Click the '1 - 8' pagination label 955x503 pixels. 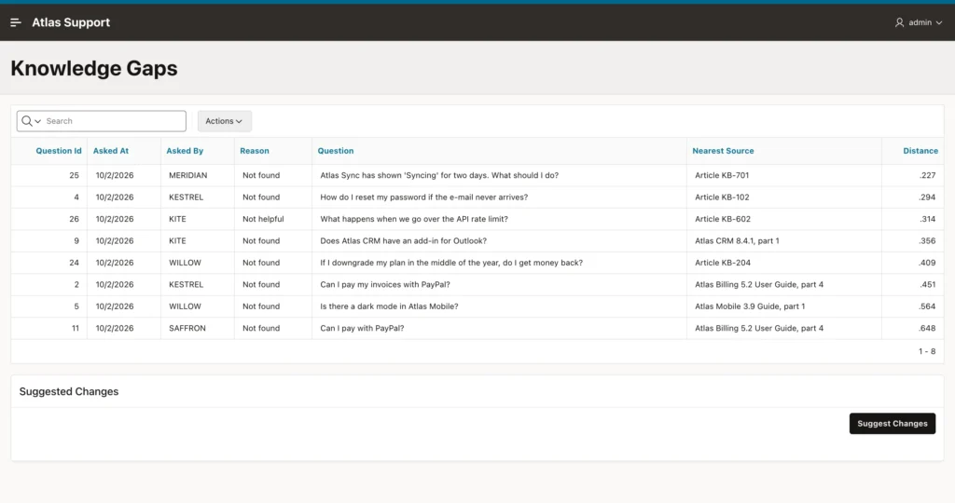(x=927, y=351)
